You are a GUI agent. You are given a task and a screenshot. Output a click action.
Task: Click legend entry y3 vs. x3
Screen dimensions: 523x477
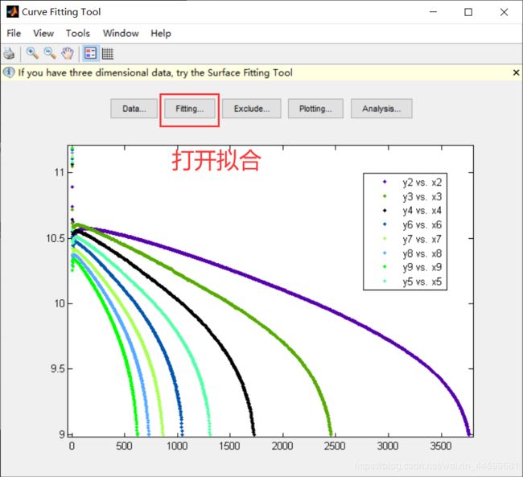coord(422,197)
